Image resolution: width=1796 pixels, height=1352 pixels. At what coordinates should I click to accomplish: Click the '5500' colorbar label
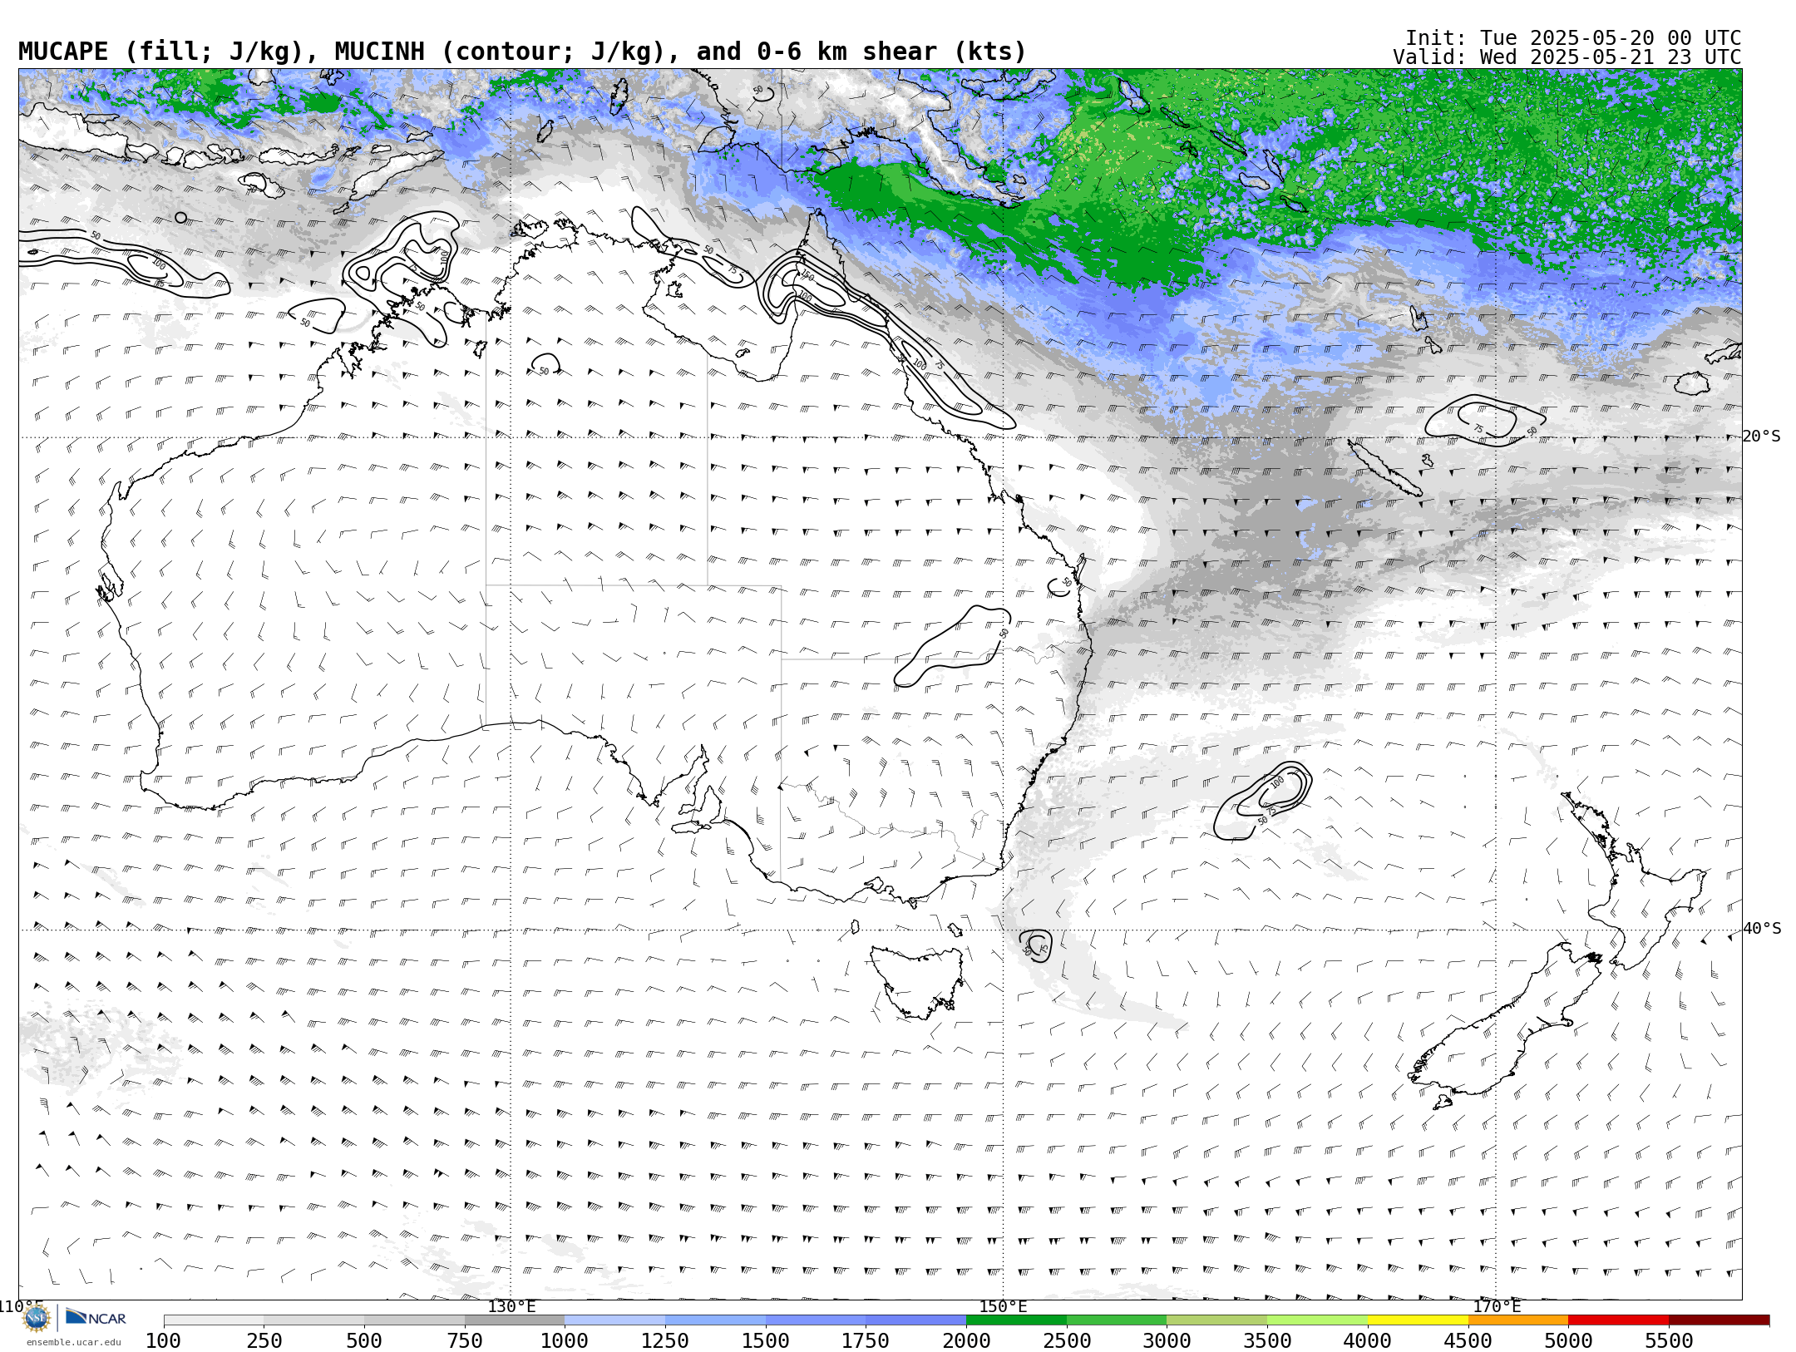coord(1669,1341)
